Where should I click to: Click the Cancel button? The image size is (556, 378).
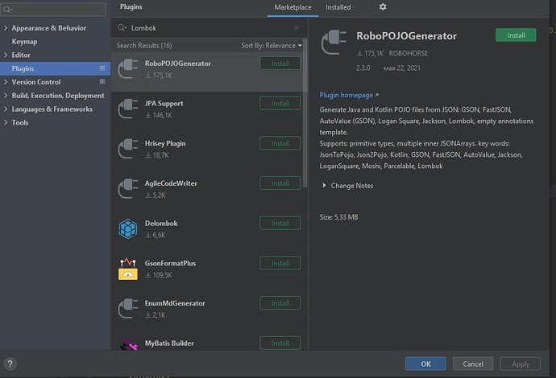click(473, 364)
